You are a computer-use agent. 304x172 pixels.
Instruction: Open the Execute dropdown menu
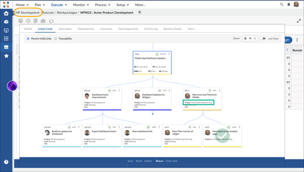[59, 5]
